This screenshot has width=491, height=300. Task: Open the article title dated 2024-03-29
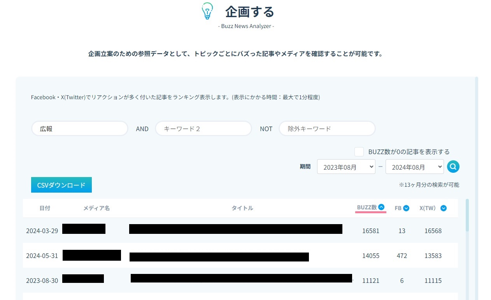tap(235, 229)
